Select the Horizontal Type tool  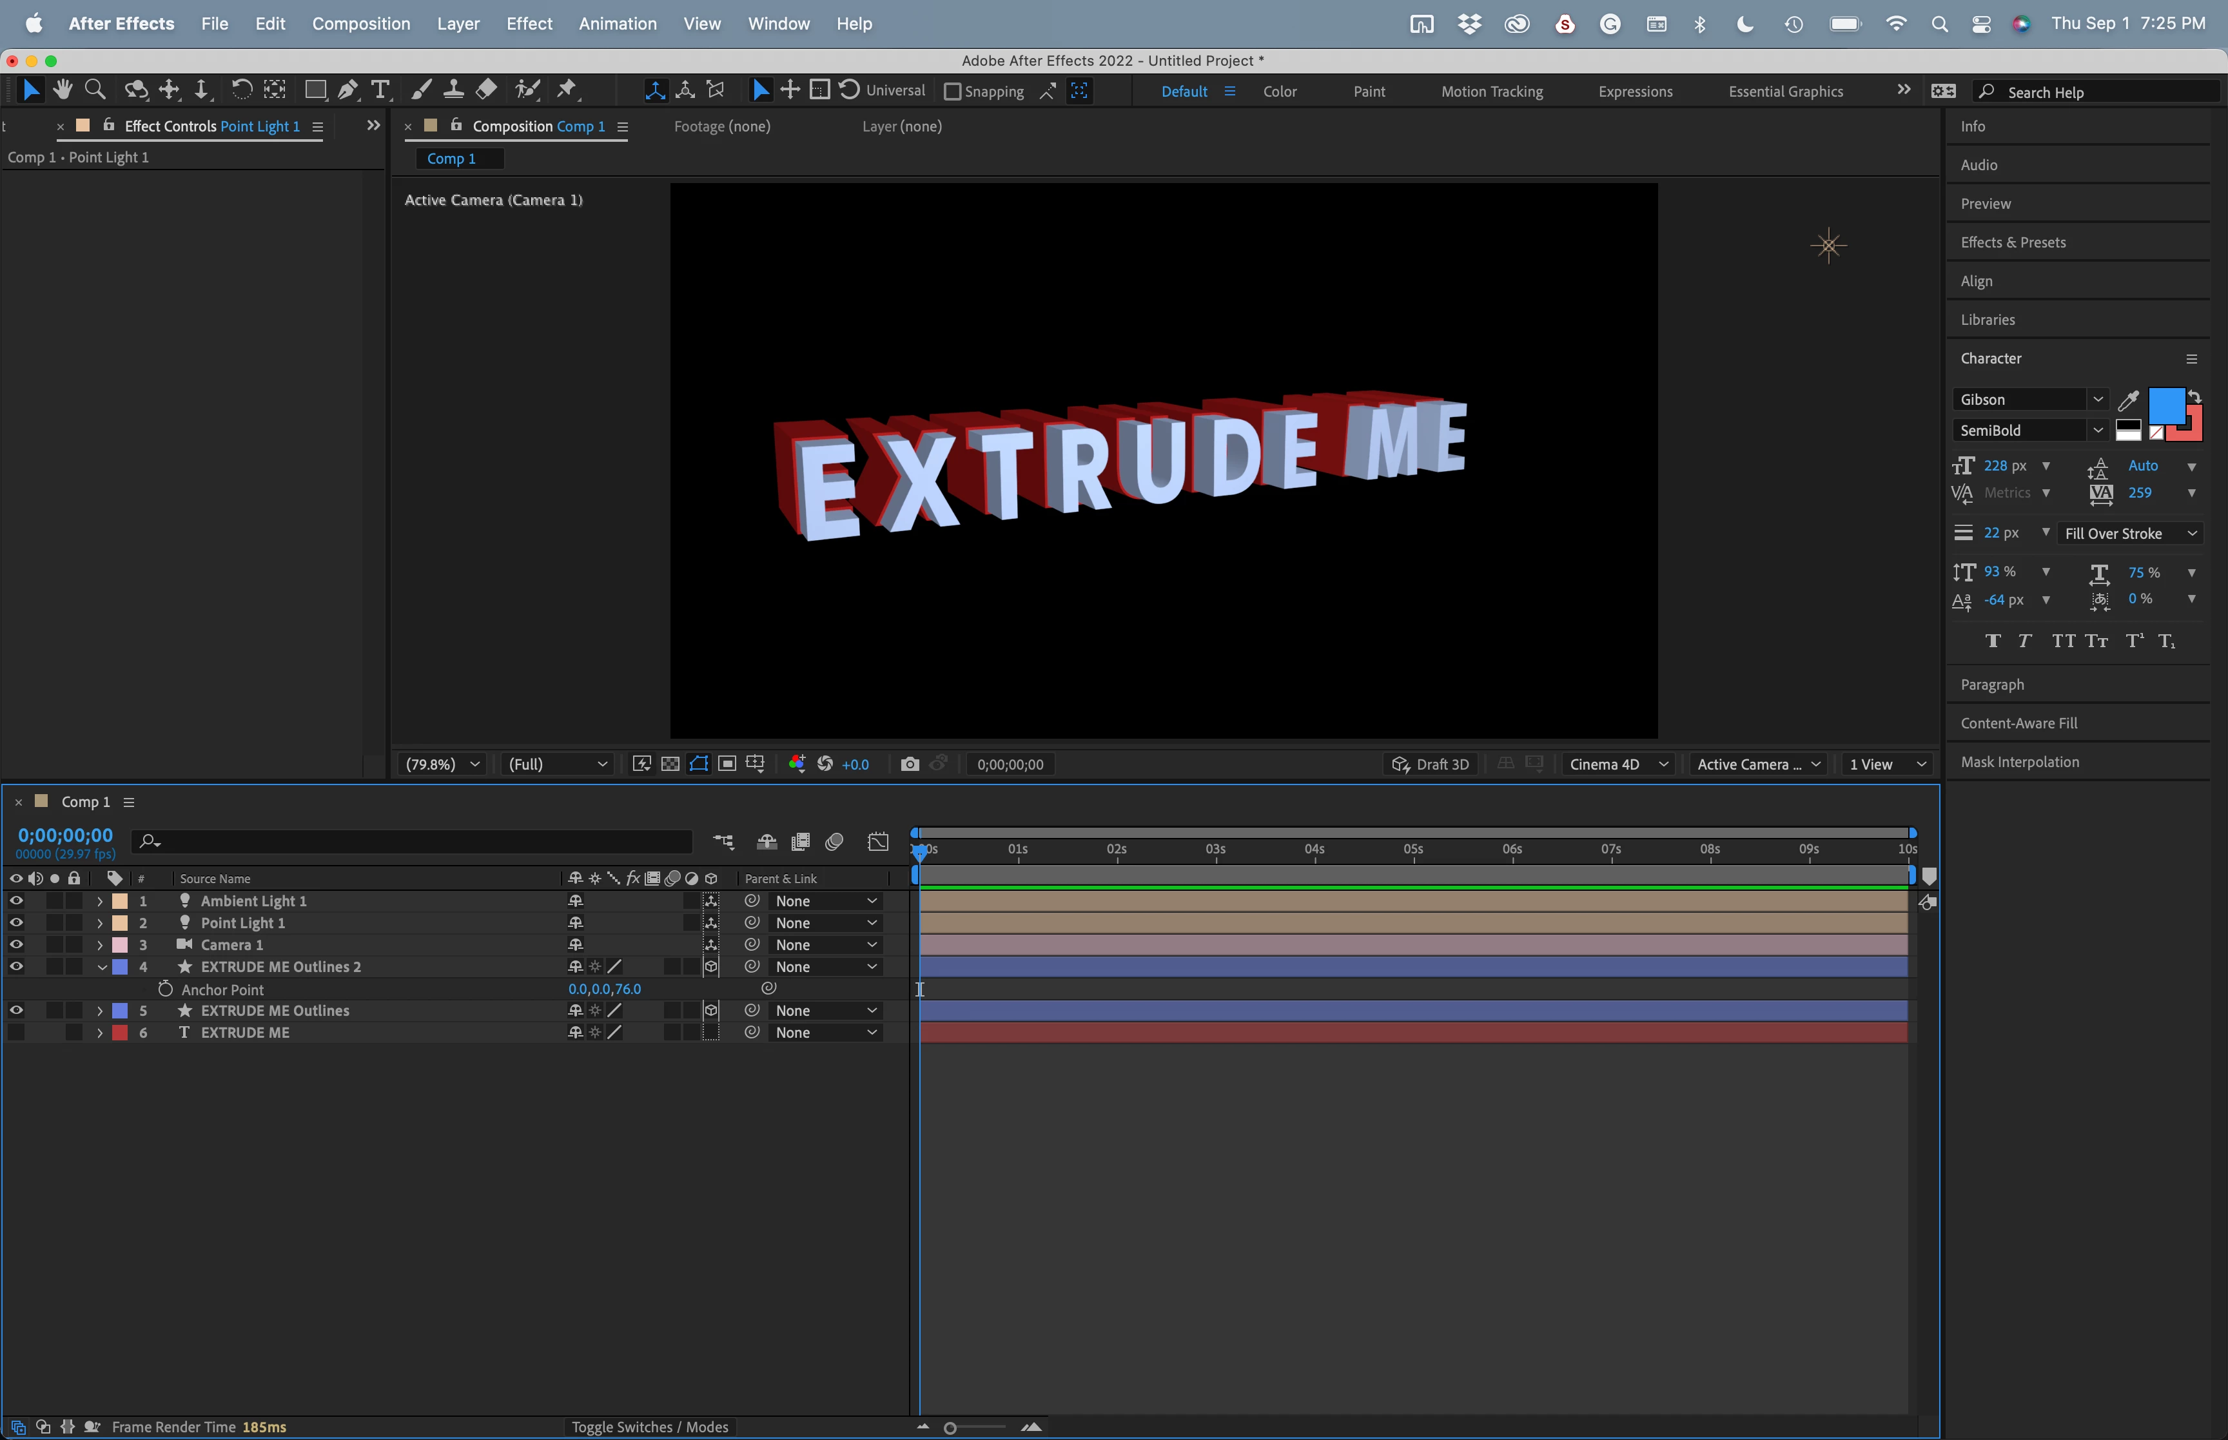[380, 90]
